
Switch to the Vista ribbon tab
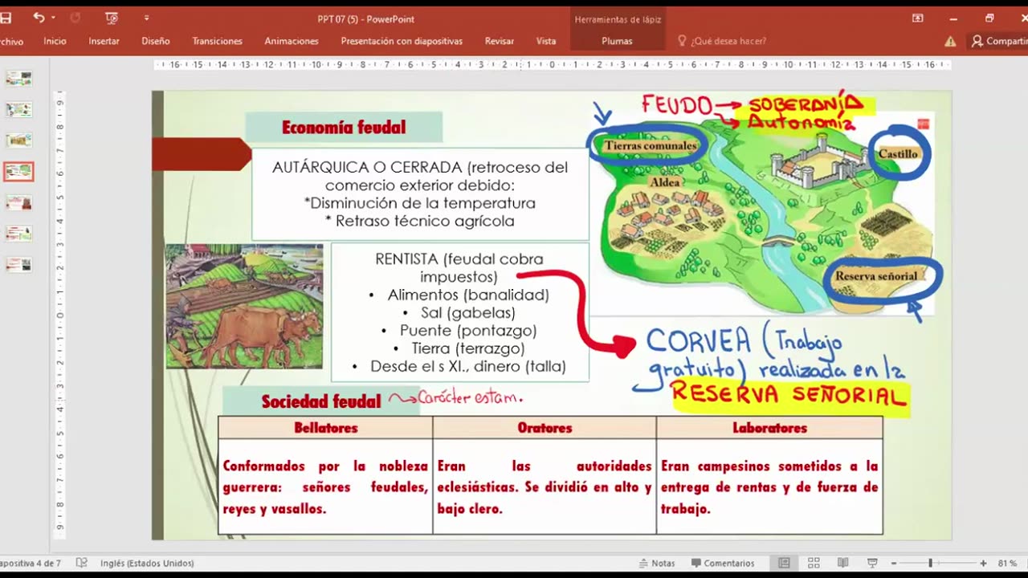click(x=546, y=41)
